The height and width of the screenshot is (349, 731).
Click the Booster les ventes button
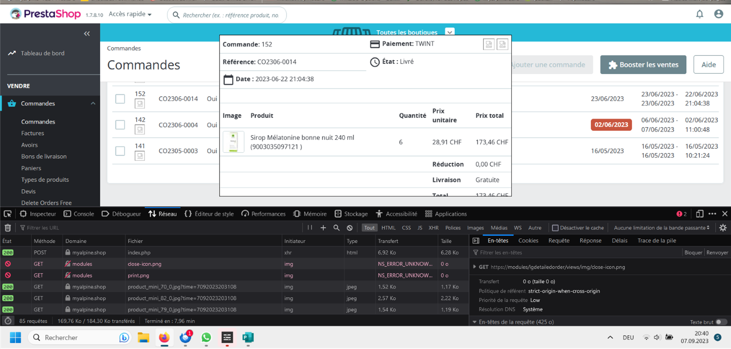tap(643, 65)
